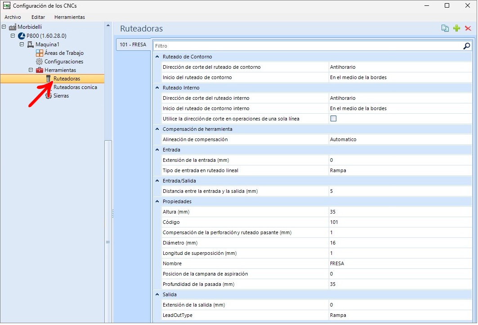478x325 pixels.
Task: Select Herramientas tree label
Action: 60,70
